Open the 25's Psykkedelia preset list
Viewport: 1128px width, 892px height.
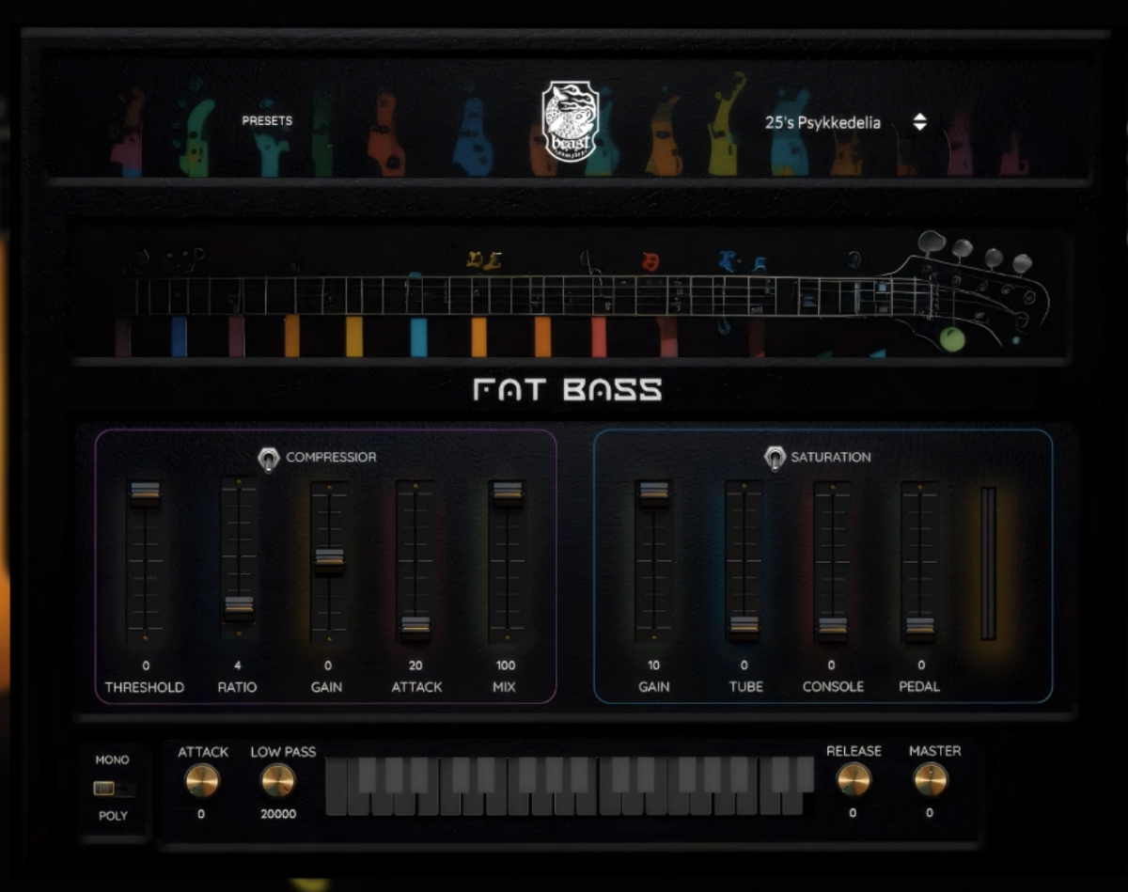[822, 122]
